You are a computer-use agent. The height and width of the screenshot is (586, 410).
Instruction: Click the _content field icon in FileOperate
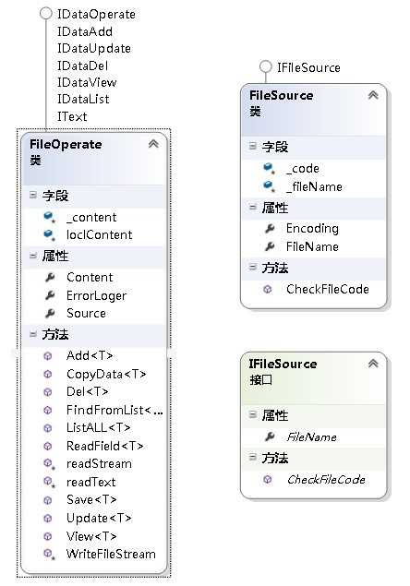click(x=49, y=217)
